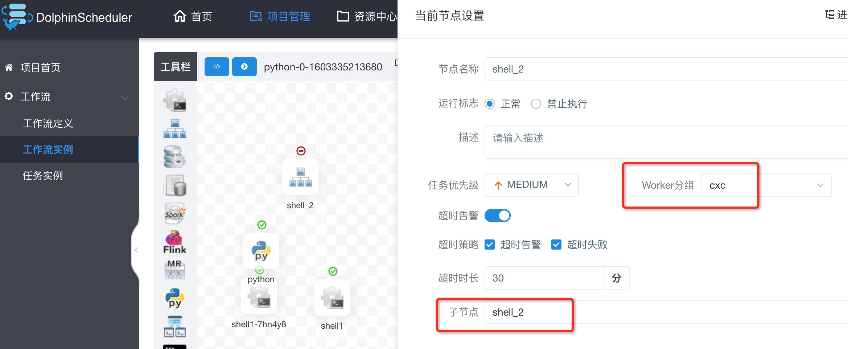Toggle the 超时告警 switch
The width and height of the screenshot is (848, 349).
(498, 215)
